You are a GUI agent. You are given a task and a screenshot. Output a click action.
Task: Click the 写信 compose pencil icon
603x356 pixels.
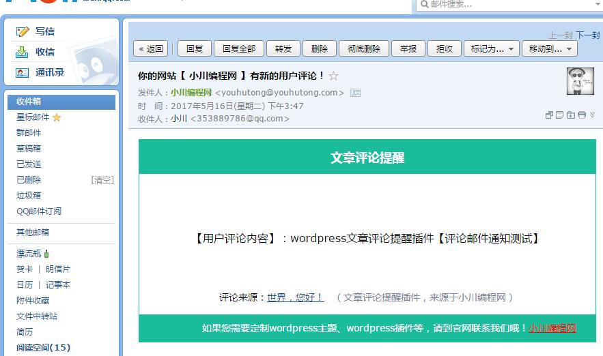tap(23, 31)
